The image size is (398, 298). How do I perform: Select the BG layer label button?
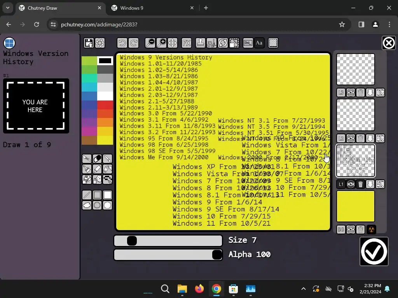pos(341,230)
